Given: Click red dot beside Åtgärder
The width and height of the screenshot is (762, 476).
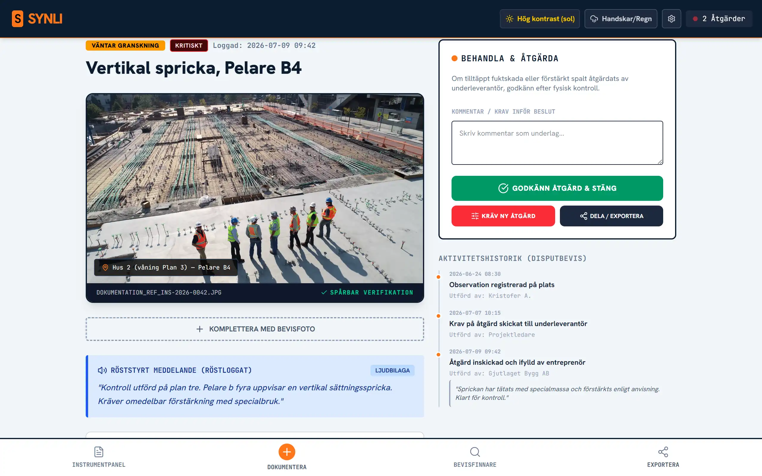Looking at the screenshot, I should pos(695,19).
